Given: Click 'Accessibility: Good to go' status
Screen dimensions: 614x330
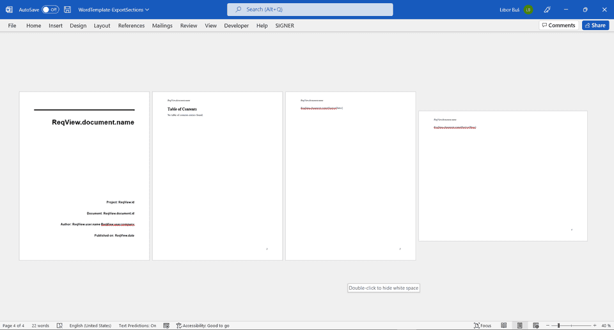Looking at the screenshot, I should (203, 326).
